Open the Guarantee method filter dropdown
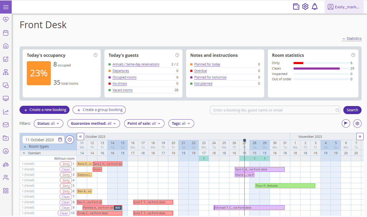The width and height of the screenshot is (367, 217). point(94,123)
